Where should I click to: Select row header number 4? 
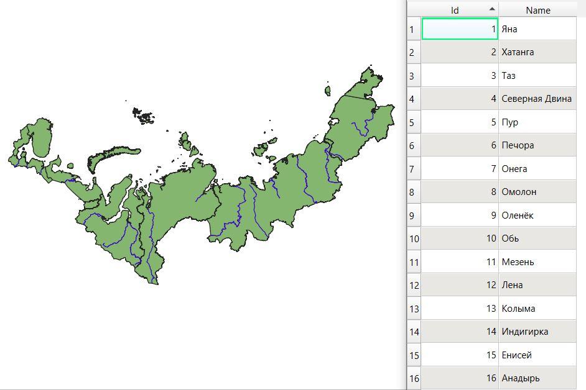[x=414, y=99]
